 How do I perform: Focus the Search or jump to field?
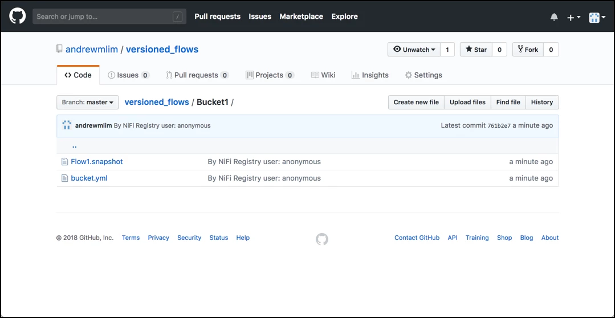(x=109, y=17)
